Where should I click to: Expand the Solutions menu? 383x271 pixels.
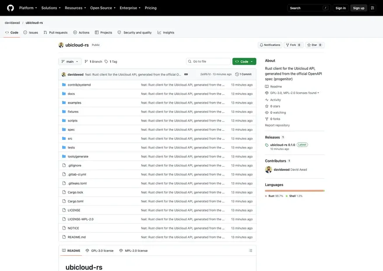tap(51, 8)
